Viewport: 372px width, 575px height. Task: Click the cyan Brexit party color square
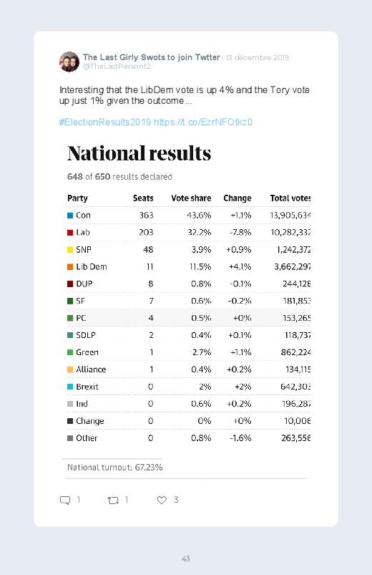coord(70,387)
